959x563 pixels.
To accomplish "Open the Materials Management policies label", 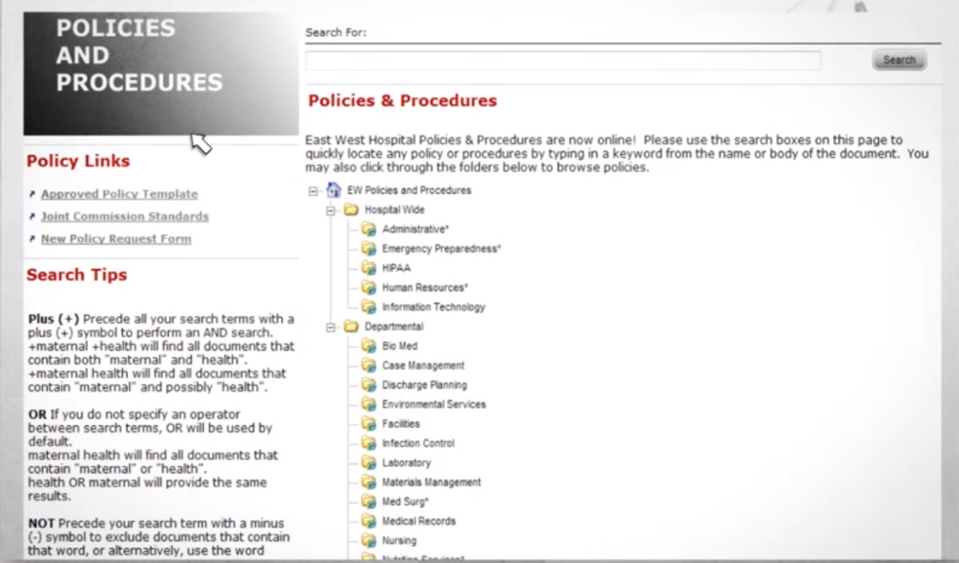I will point(432,482).
